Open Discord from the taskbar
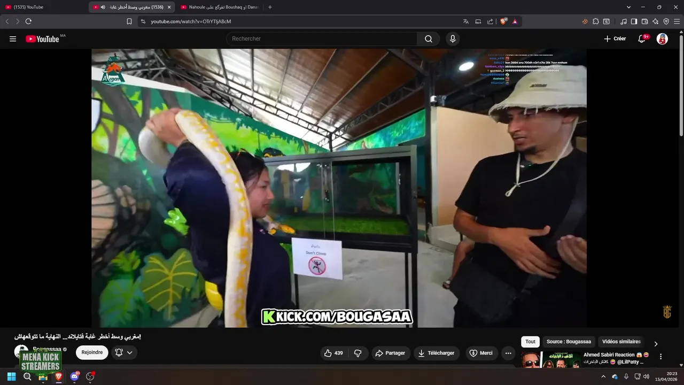Screen dimensions: 684x385 74,376
